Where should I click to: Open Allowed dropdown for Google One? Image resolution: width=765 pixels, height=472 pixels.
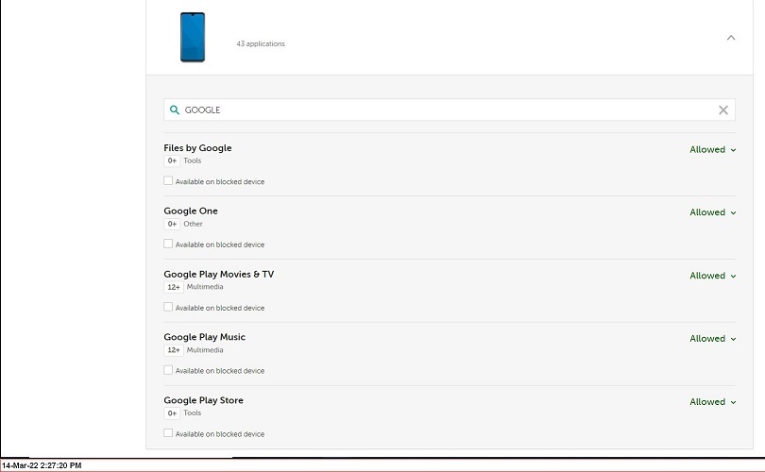712,212
